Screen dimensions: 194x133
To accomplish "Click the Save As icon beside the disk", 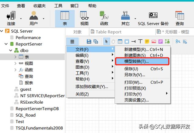I will coord(96,42).
